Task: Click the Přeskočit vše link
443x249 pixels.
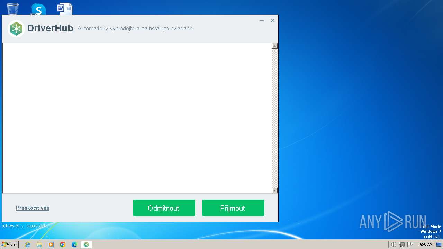Action: click(x=33, y=208)
